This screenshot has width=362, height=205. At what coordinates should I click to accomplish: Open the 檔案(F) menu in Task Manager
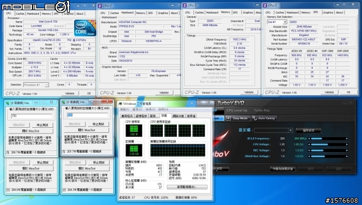124,110
